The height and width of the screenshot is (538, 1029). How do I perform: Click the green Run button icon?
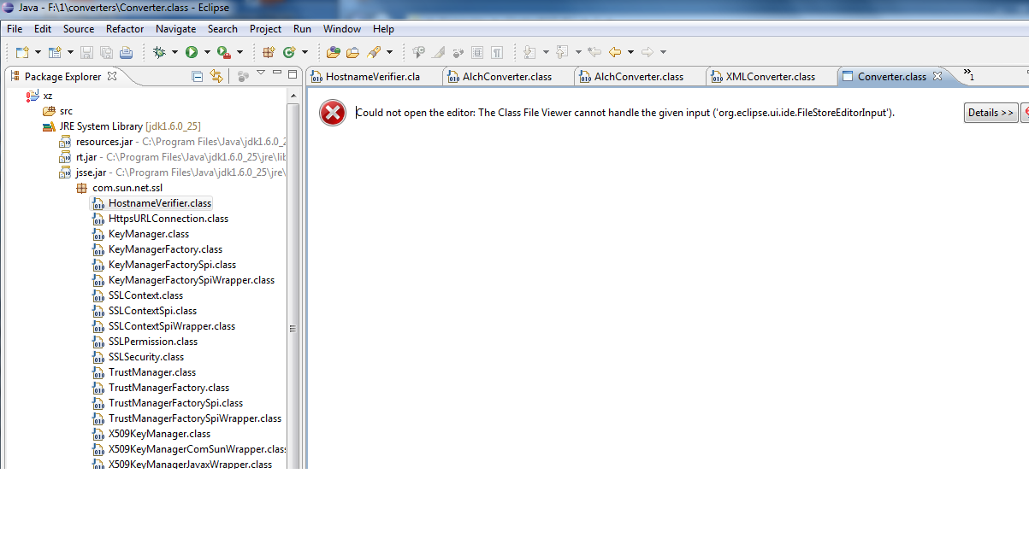point(192,52)
